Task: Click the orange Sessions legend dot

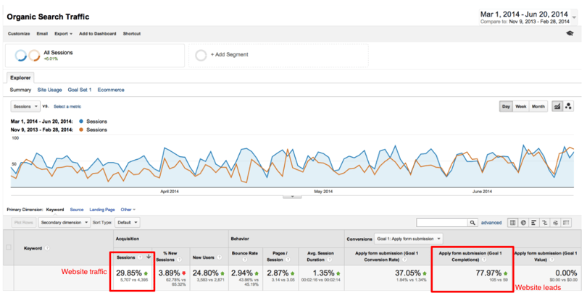Action: [81, 129]
